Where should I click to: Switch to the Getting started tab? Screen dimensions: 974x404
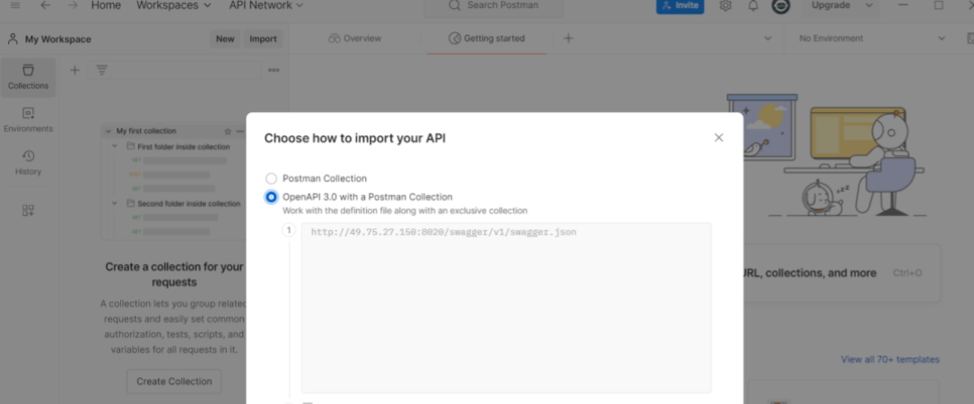[x=486, y=39]
